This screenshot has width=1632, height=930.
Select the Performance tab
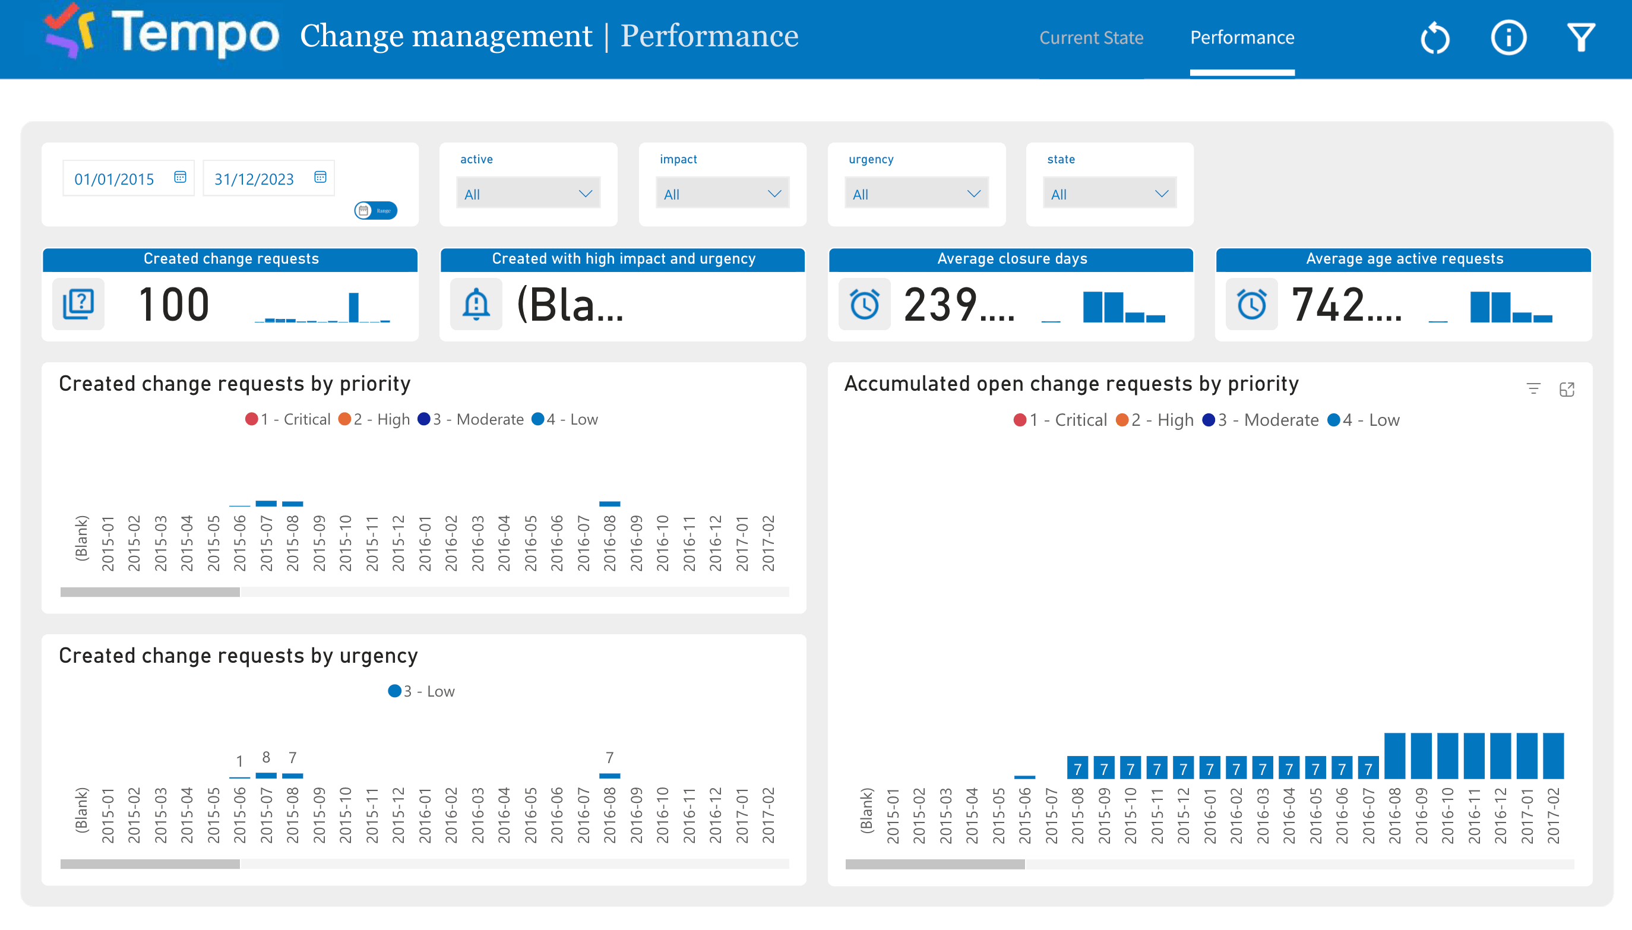pyautogui.click(x=1241, y=37)
